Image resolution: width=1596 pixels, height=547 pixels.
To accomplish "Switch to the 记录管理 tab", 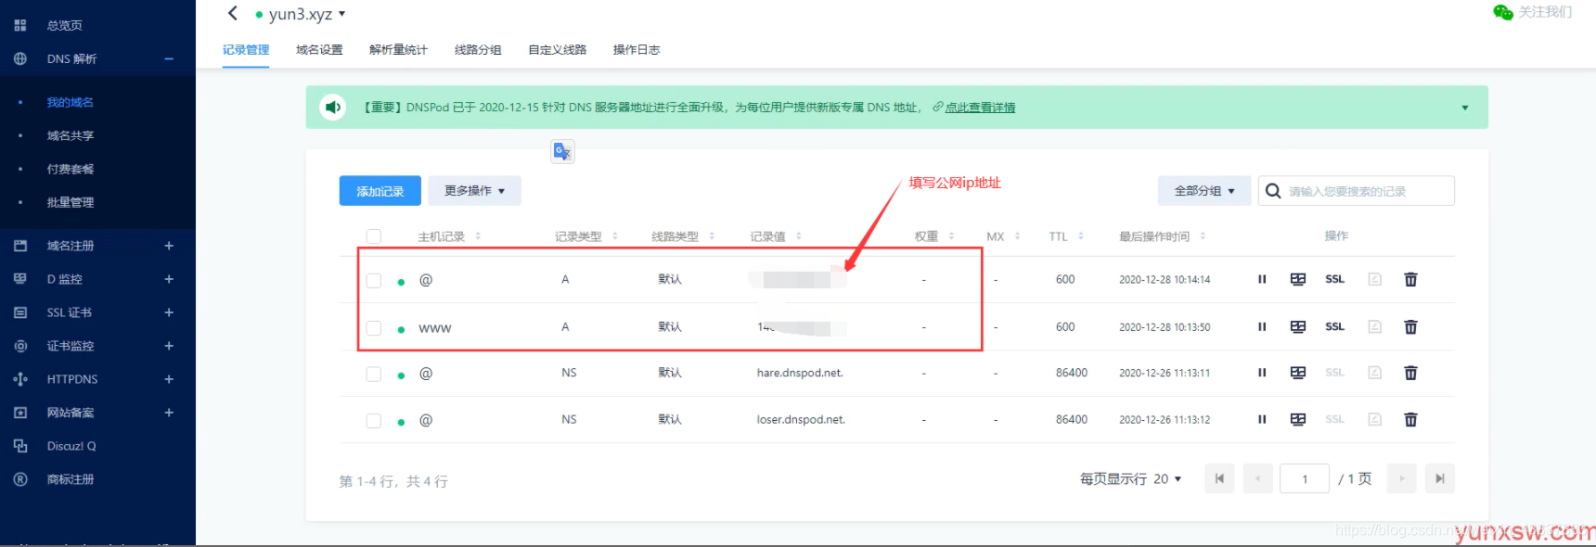I will [x=246, y=50].
